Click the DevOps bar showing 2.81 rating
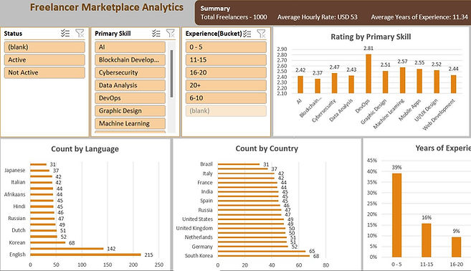Image resolution: width=471 pixels, height=271 pixels. (x=368, y=74)
